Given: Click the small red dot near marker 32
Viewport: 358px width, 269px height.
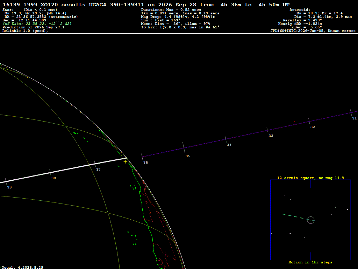Looking at the screenshot, I should pos(295,121).
